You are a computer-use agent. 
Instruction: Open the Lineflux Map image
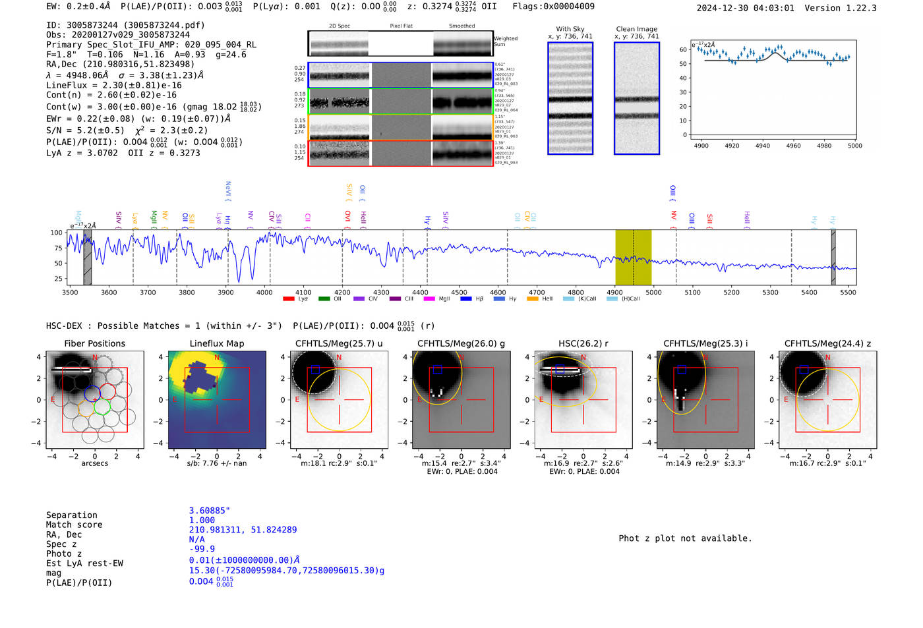pyautogui.click(x=217, y=399)
